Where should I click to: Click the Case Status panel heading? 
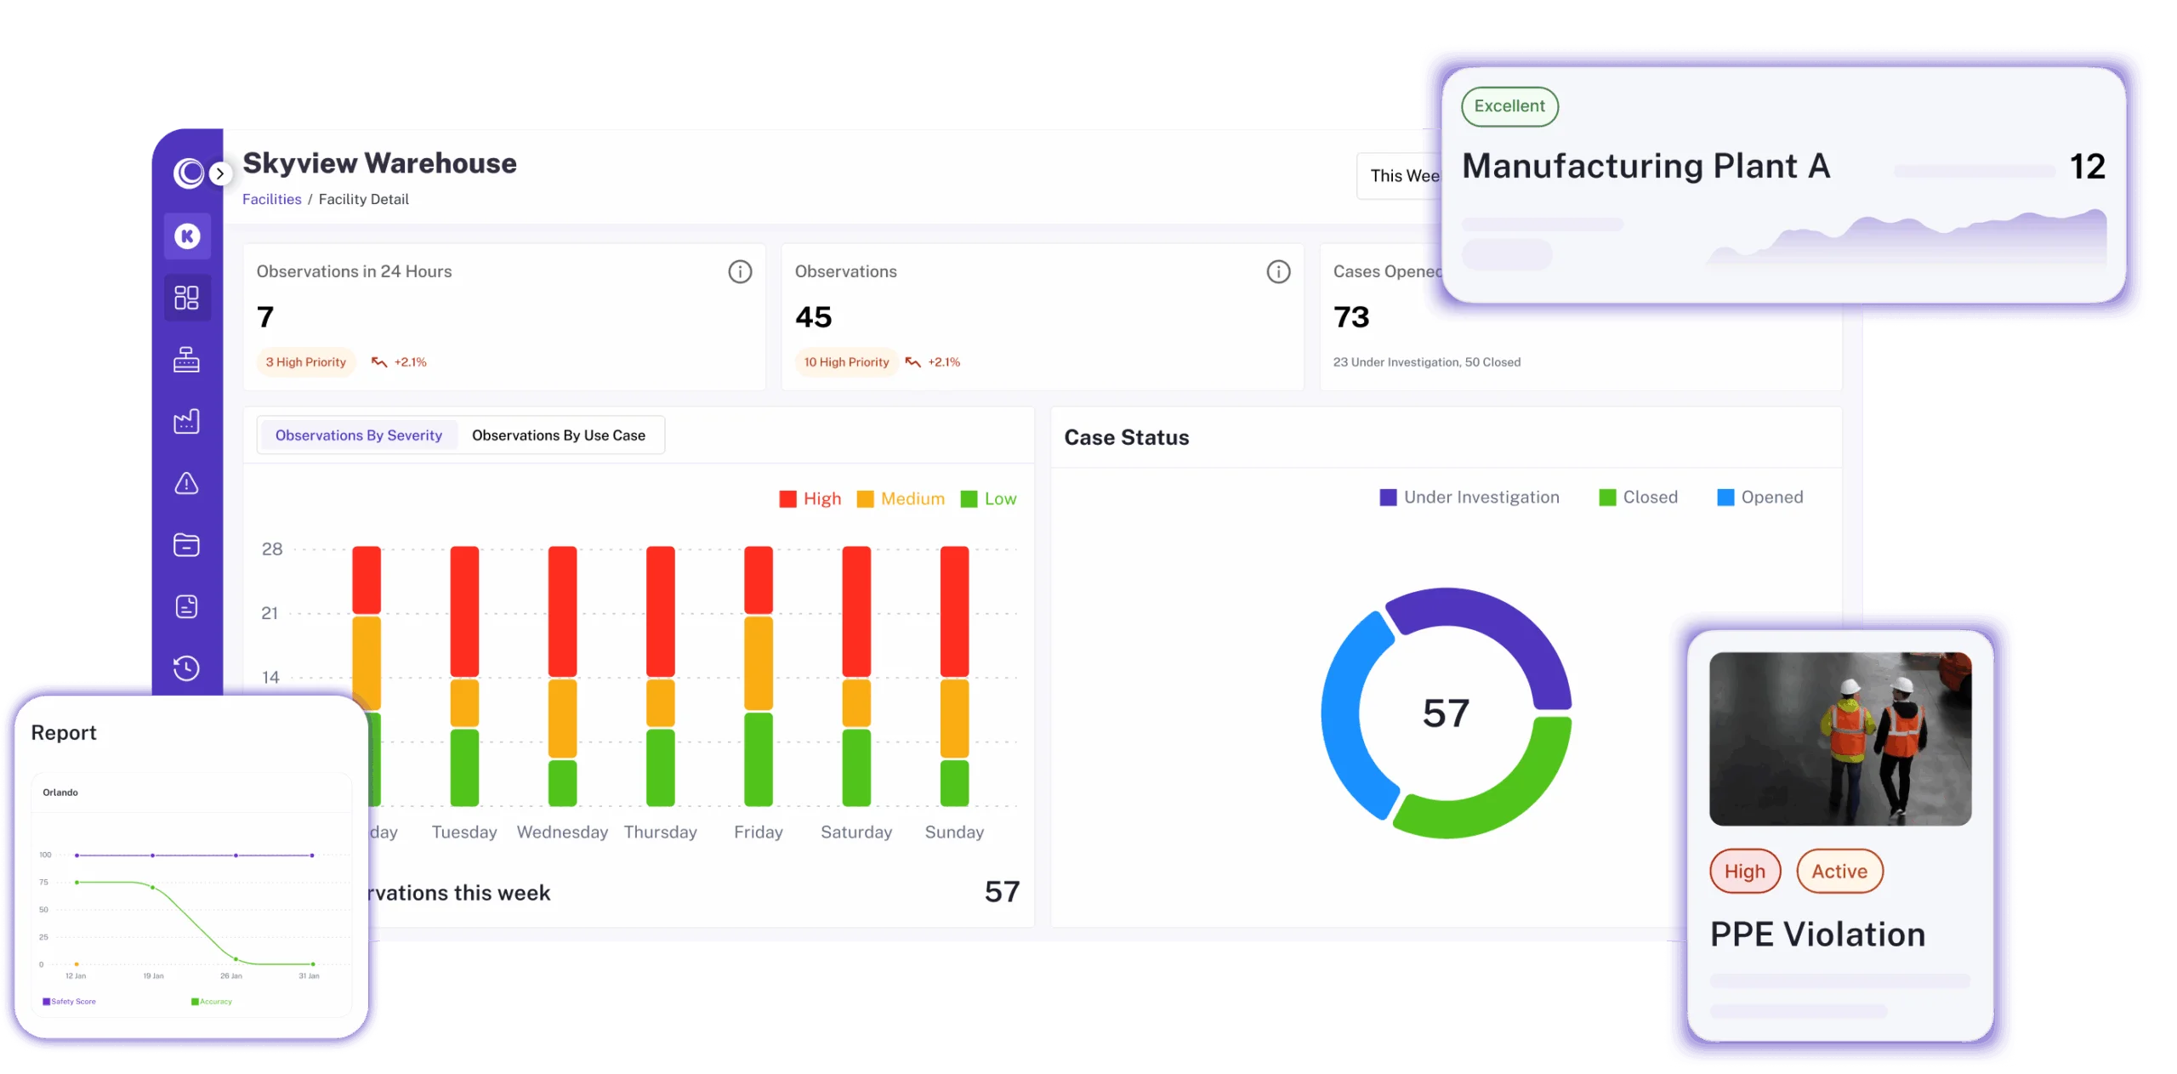[x=1127, y=438]
